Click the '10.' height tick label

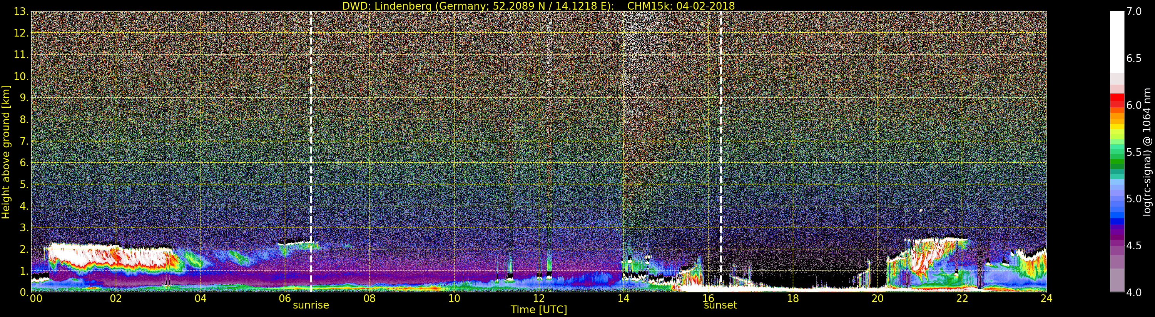pos(21,76)
